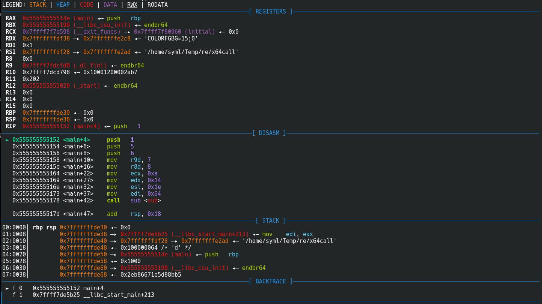Click the main+47 add rsp instruction address

click(x=36, y=214)
